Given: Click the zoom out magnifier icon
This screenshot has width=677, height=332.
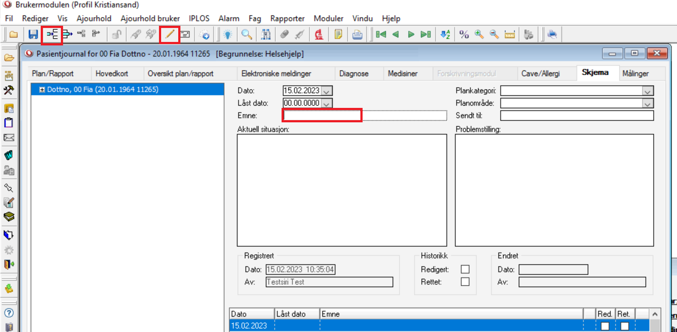Looking at the screenshot, I should click(494, 34).
